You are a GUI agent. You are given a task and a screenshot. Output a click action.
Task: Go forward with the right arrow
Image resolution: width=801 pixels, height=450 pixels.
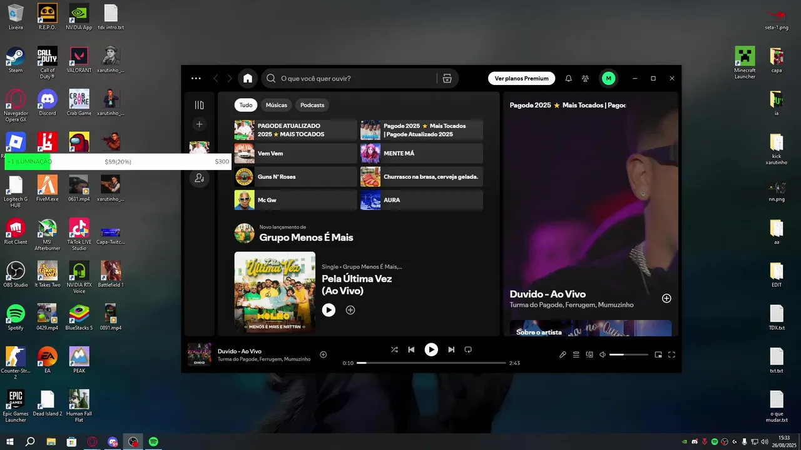click(230, 78)
